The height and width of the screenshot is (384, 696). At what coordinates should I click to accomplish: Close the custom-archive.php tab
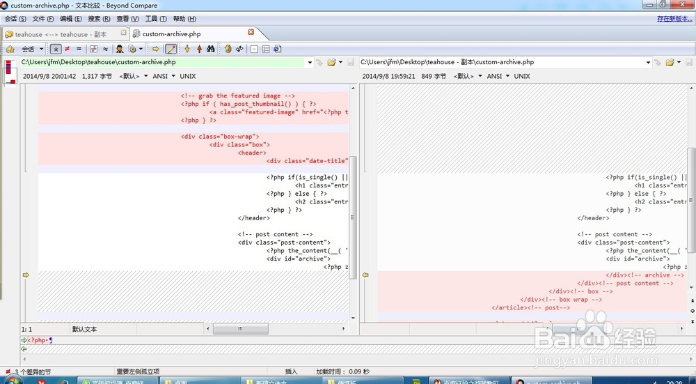(x=251, y=32)
